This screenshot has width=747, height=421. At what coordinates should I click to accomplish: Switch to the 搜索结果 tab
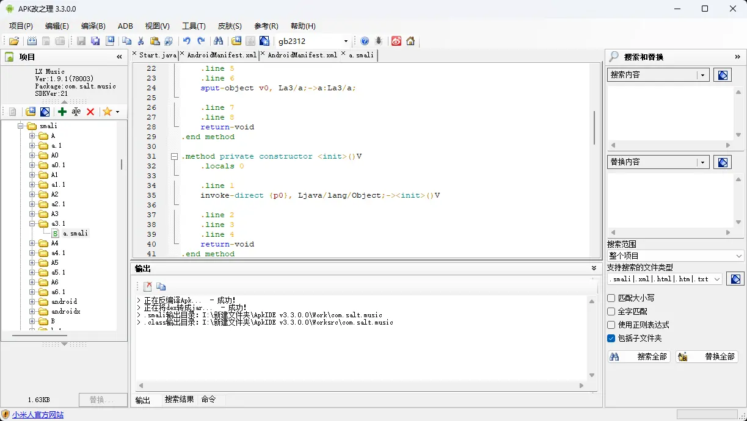179,400
